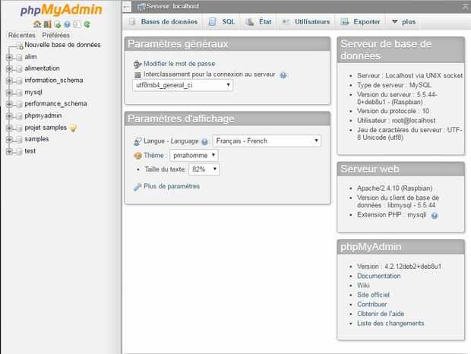Expand the mysql database node
471x354 pixels.
click(x=9, y=93)
